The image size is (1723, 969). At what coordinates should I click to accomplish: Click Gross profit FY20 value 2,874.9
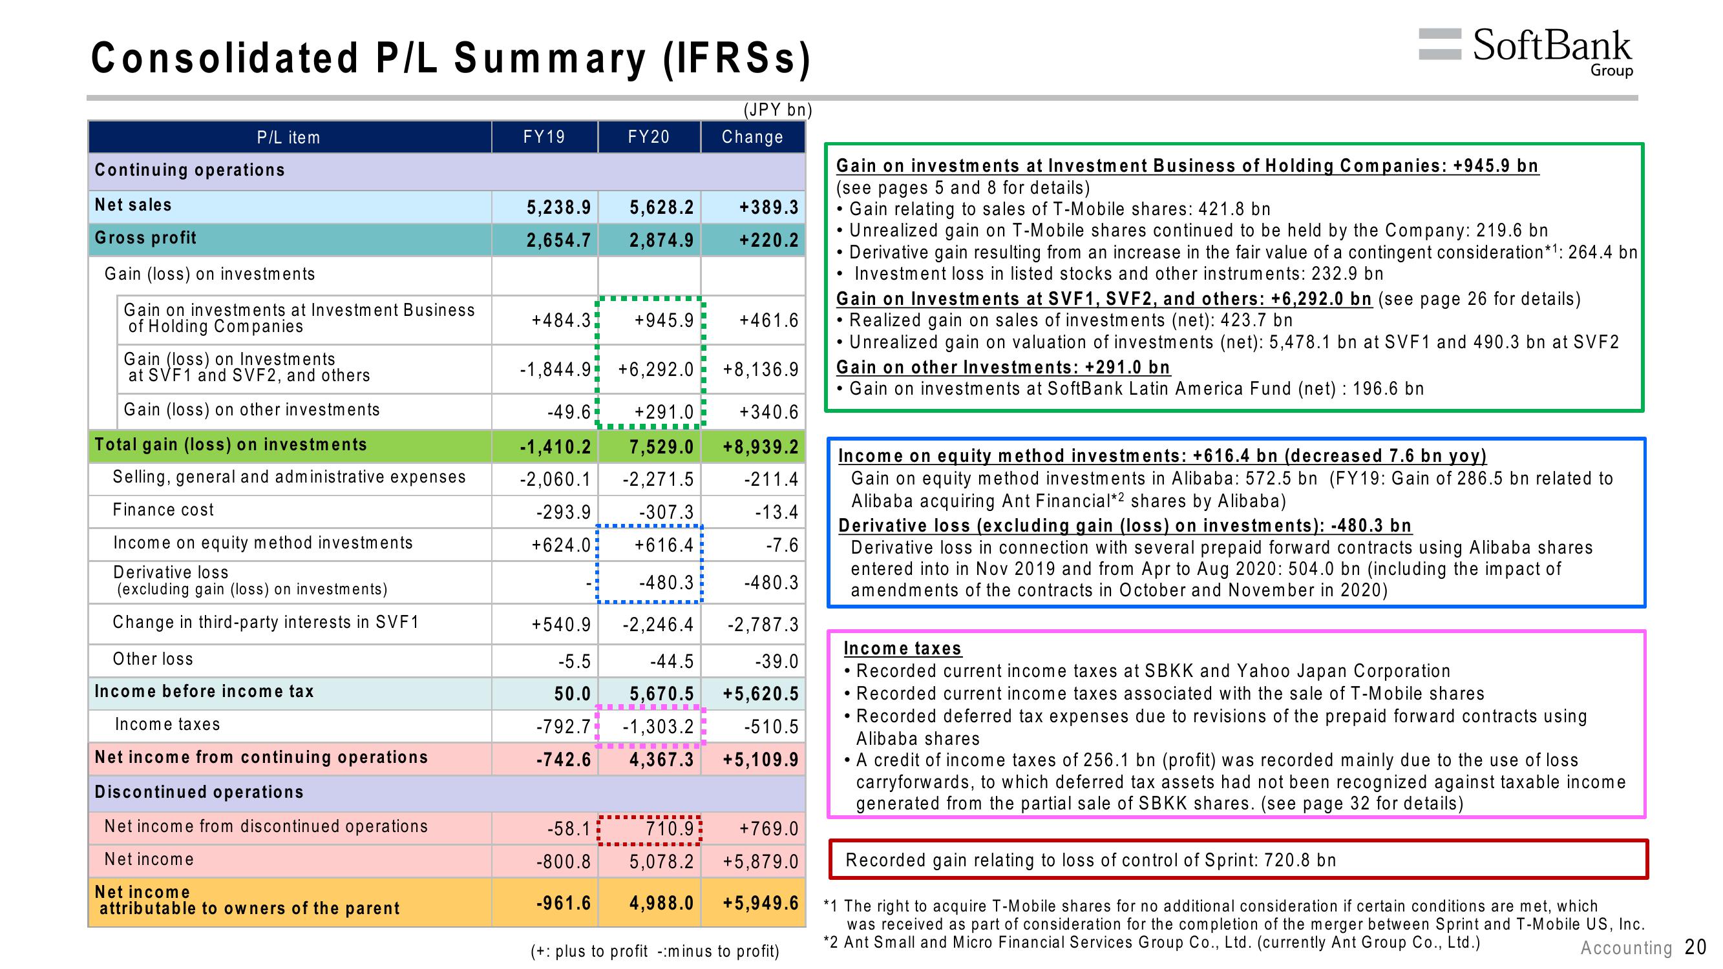pyautogui.click(x=662, y=241)
